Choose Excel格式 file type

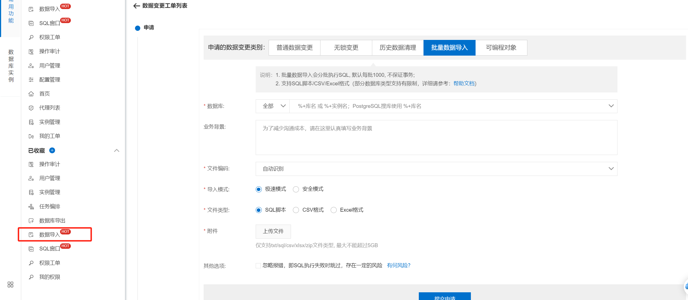(334, 210)
